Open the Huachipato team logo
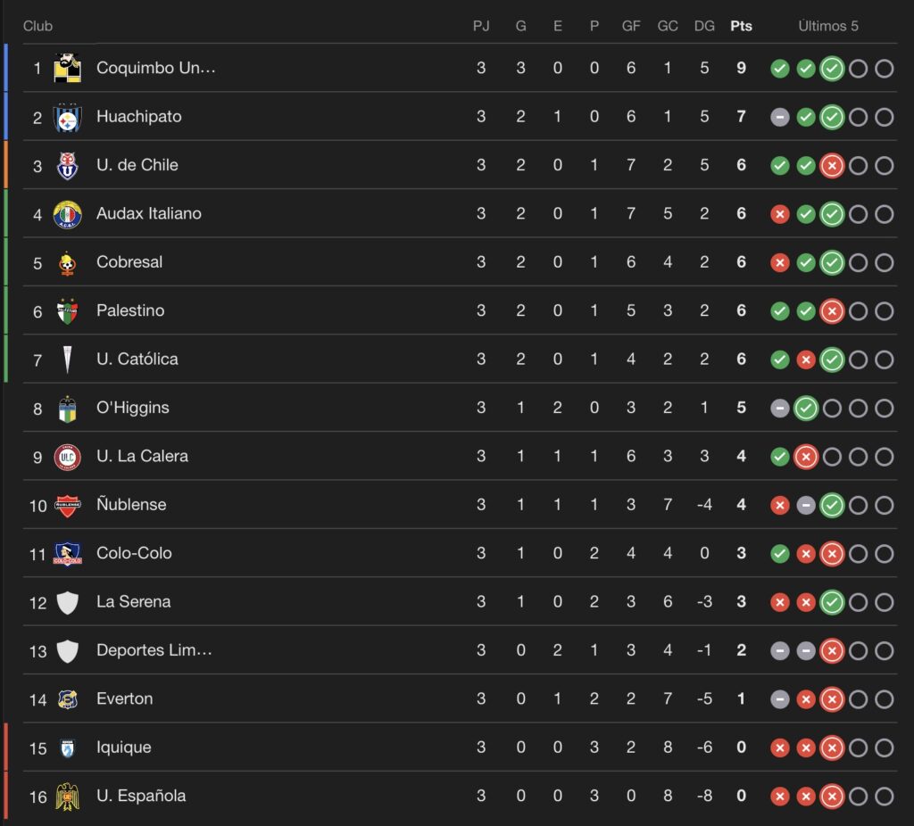The image size is (914, 826). point(67,117)
